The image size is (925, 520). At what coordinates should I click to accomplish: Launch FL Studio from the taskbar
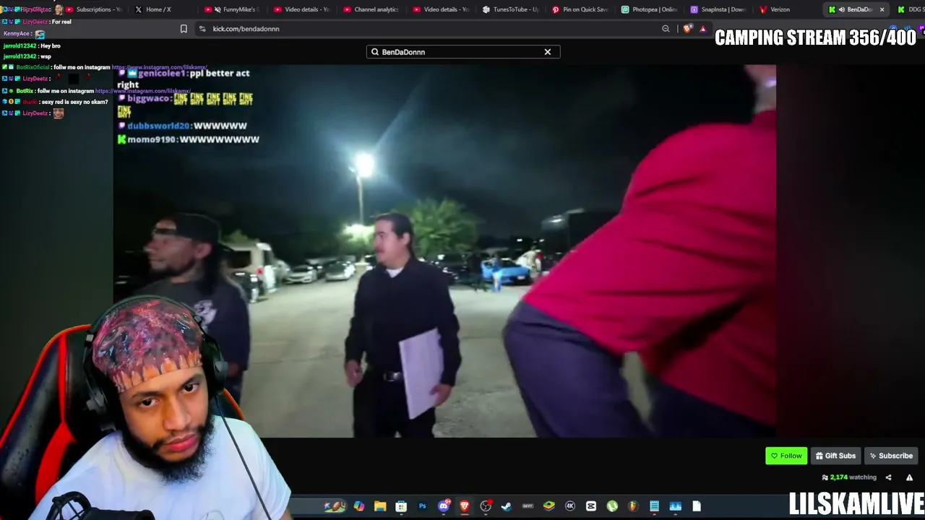pyautogui.click(x=633, y=506)
